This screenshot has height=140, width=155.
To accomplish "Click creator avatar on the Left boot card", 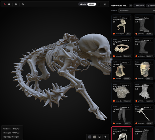I will pos(136,56).
